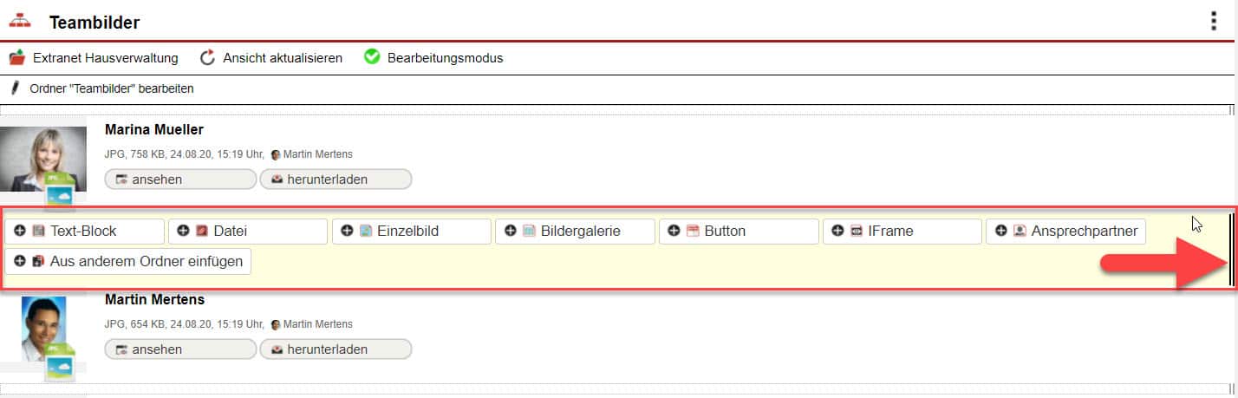Viewport: 1238px width, 398px height.
Task: Open the three-dot options menu
Action: [1214, 22]
